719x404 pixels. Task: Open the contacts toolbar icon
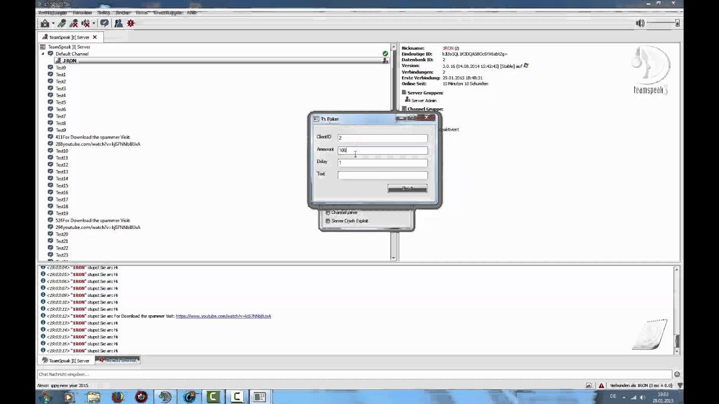pos(119,23)
